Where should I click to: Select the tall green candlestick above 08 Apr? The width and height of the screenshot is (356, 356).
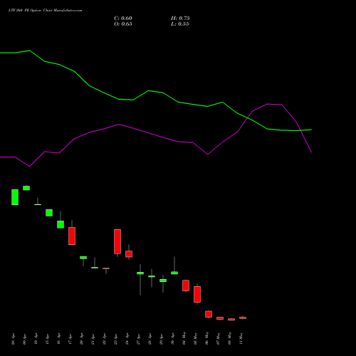coord(15,197)
